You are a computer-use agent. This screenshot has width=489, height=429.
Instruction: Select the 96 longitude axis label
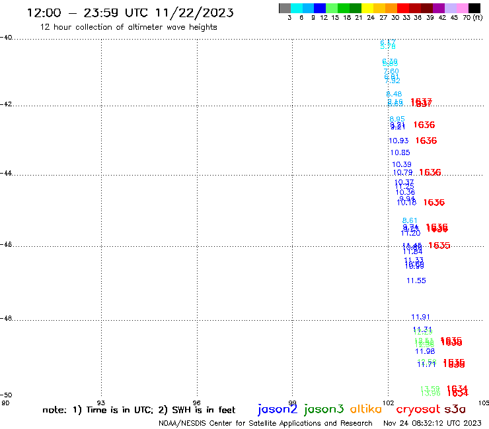click(x=197, y=403)
